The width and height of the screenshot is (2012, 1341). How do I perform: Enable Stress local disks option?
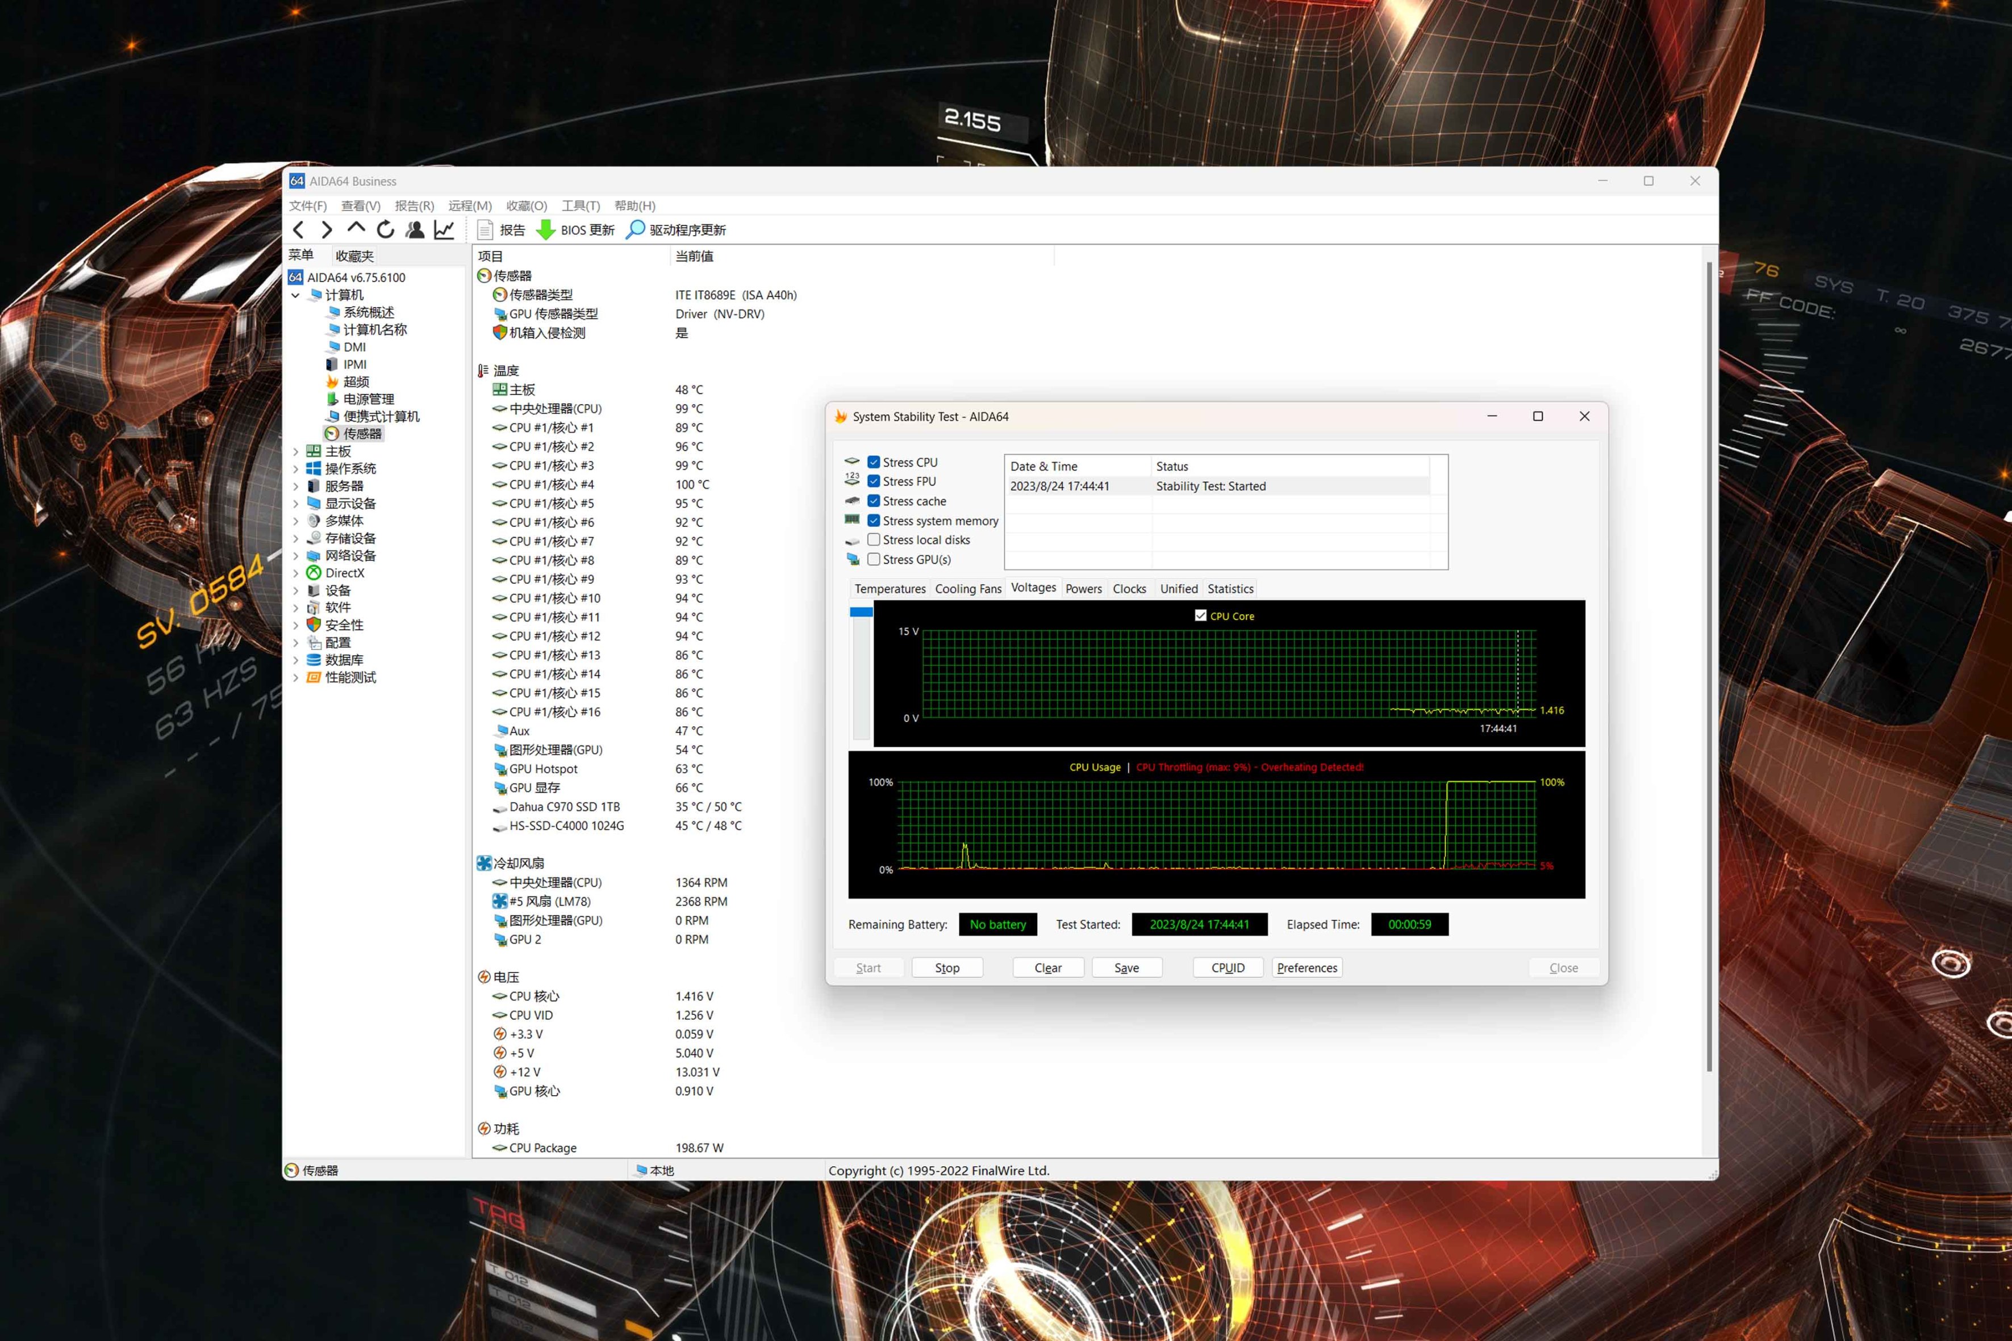pyautogui.click(x=874, y=540)
